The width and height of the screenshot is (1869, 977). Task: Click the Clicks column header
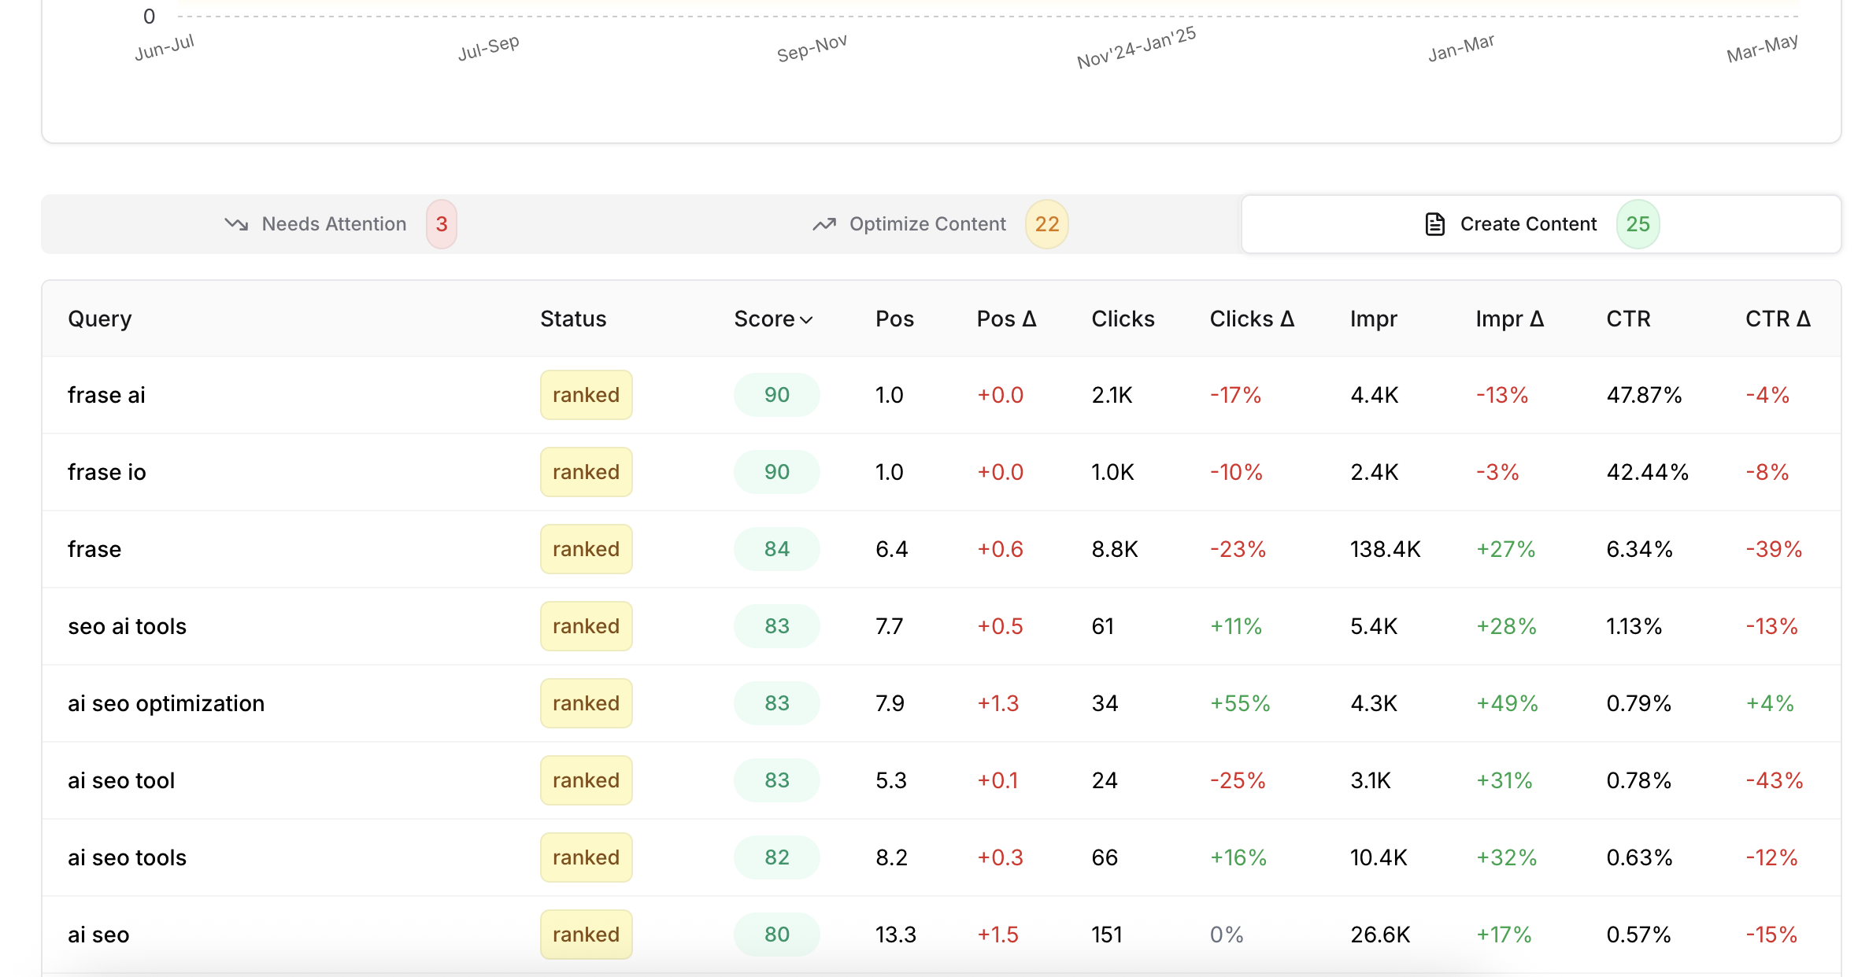click(x=1123, y=319)
